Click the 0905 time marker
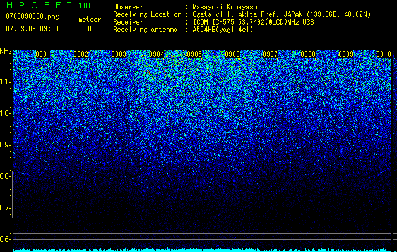 click(194, 54)
